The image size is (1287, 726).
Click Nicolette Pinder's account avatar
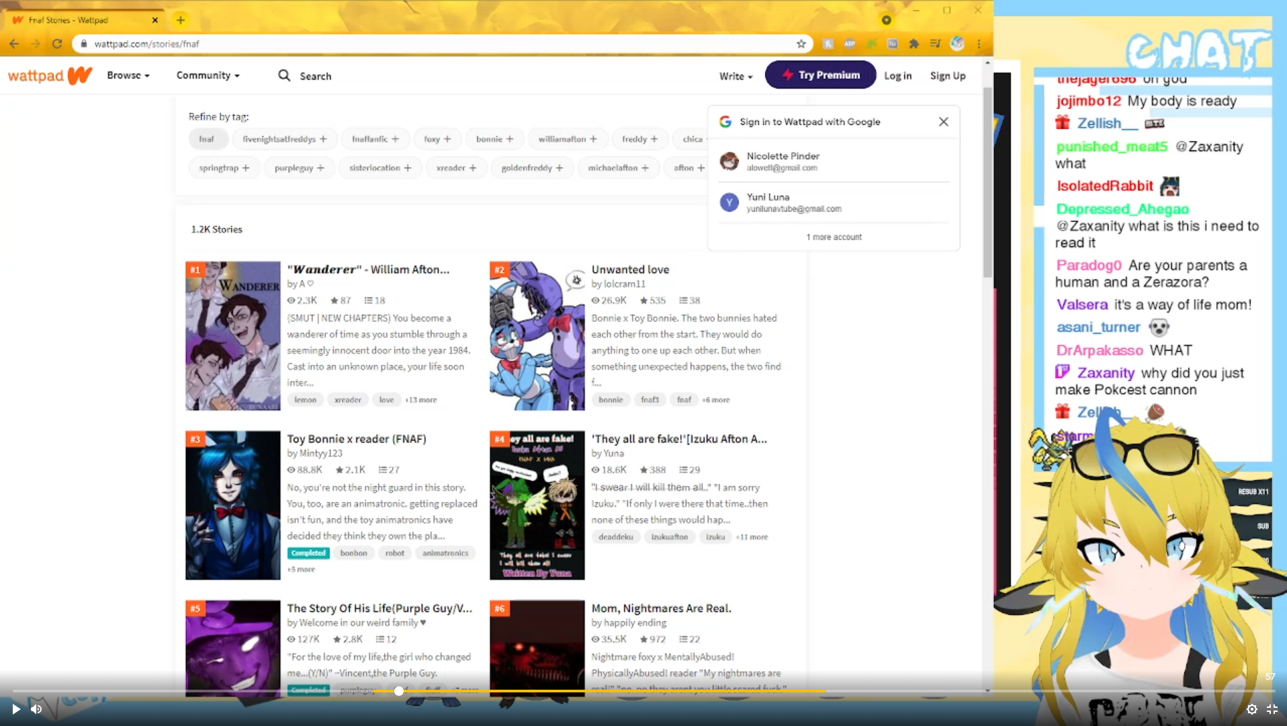729,161
